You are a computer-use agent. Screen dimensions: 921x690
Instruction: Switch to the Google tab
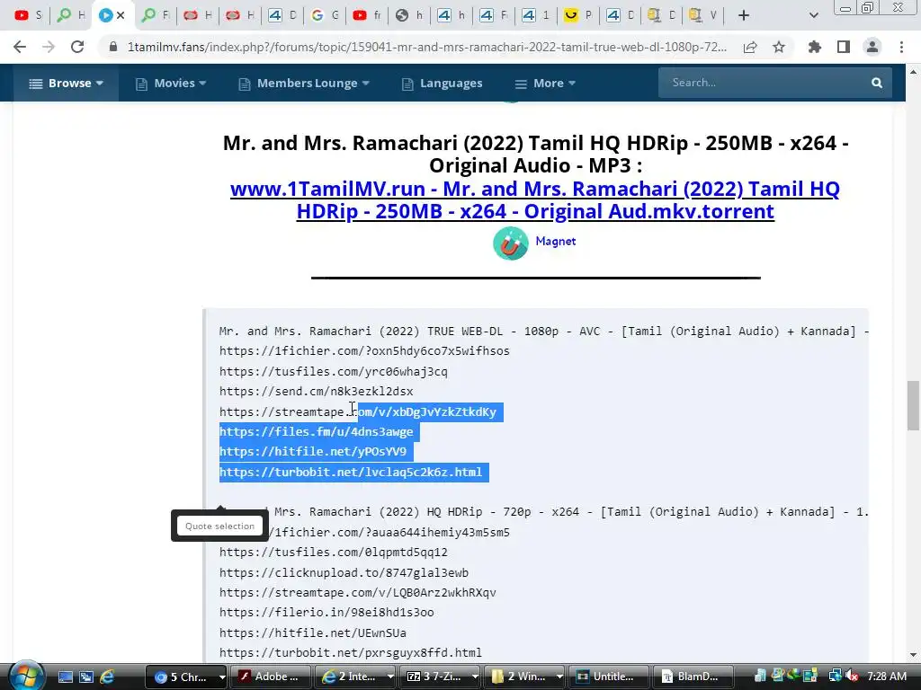pos(324,15)
